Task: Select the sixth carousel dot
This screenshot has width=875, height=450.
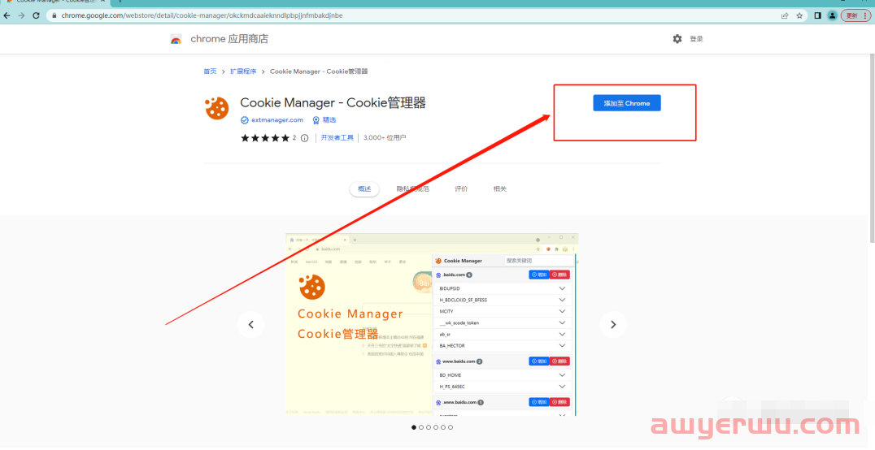Action: [451, 427]
